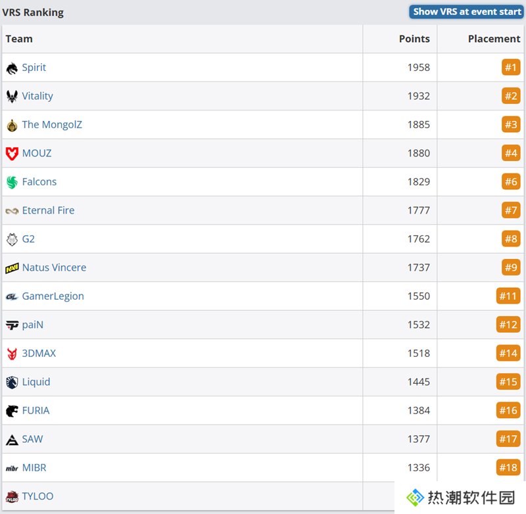526x514 pixels.
Task: Click the 1550 points value
Action: 419,296
